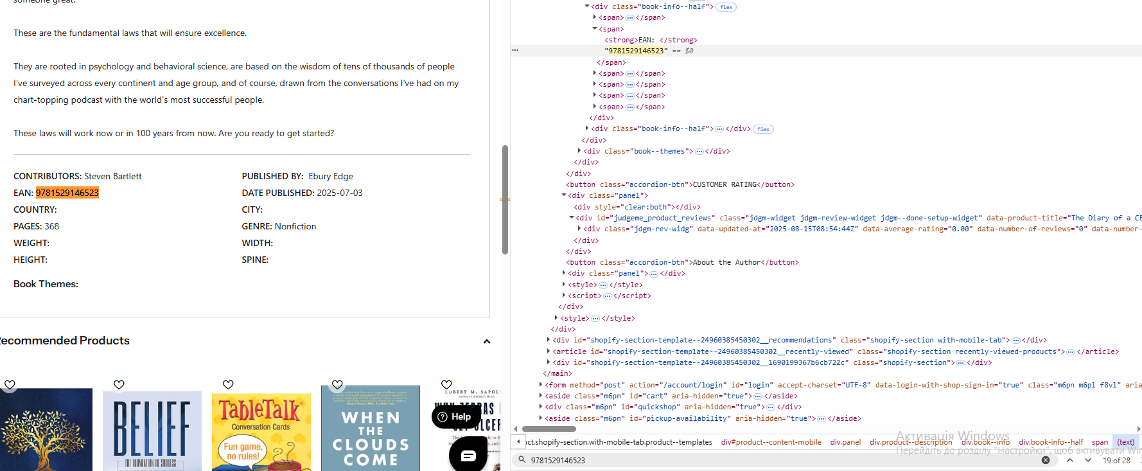This screenshot has height=471, width=1142.
Task: Expand the aside id="cart" node
Action: [541, 396]
